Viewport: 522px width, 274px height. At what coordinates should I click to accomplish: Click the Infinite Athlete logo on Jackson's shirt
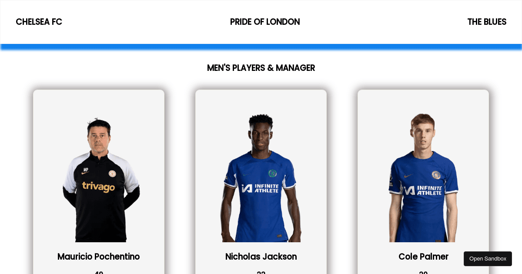coord(260,188)
